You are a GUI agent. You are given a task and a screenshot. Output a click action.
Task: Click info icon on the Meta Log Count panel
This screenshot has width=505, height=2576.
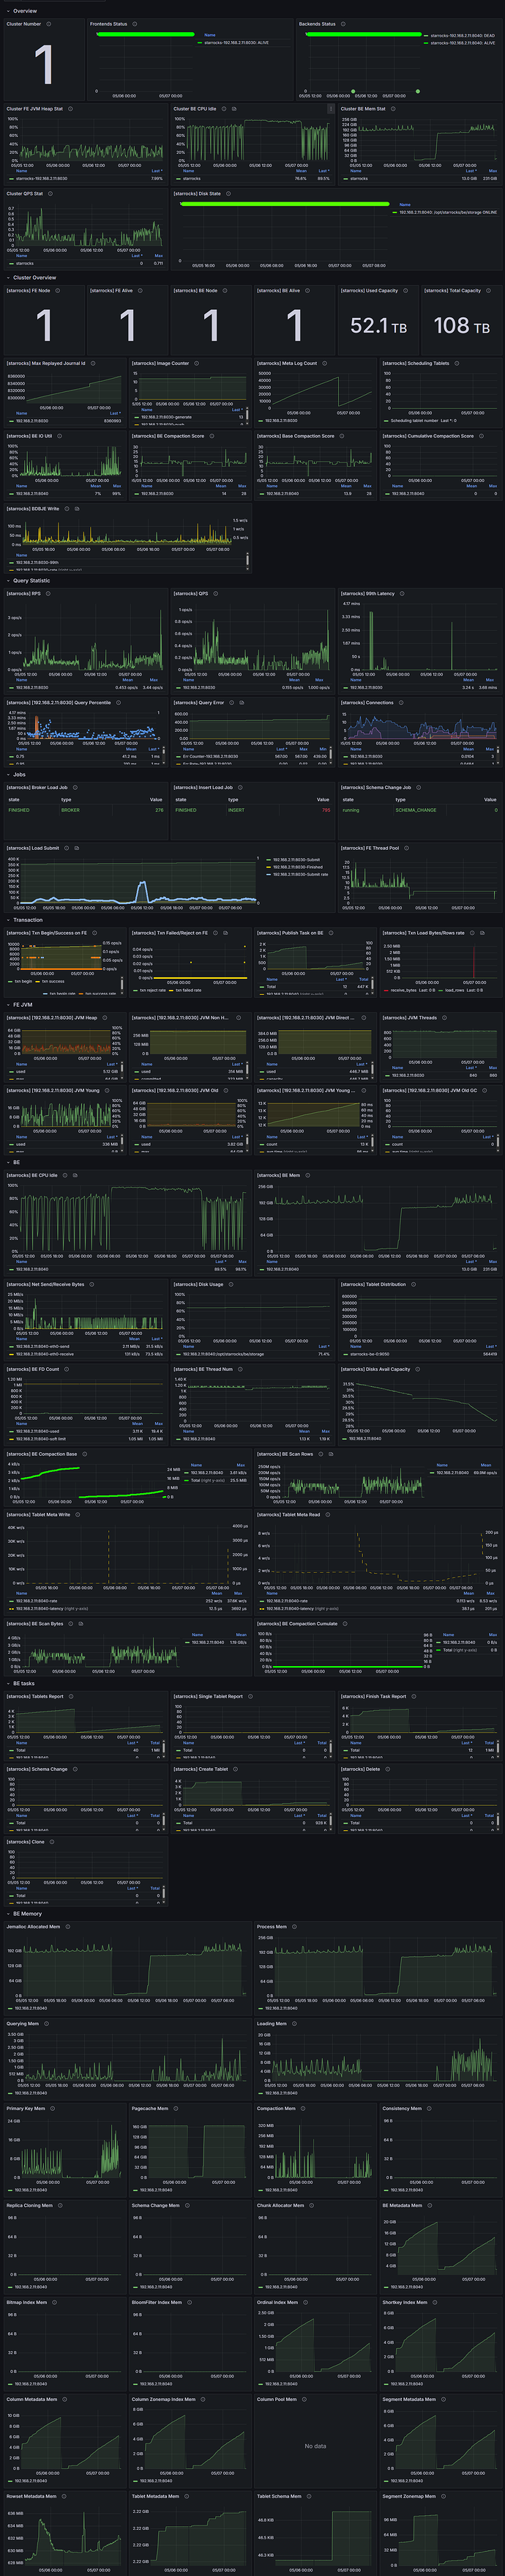point(324,364)
